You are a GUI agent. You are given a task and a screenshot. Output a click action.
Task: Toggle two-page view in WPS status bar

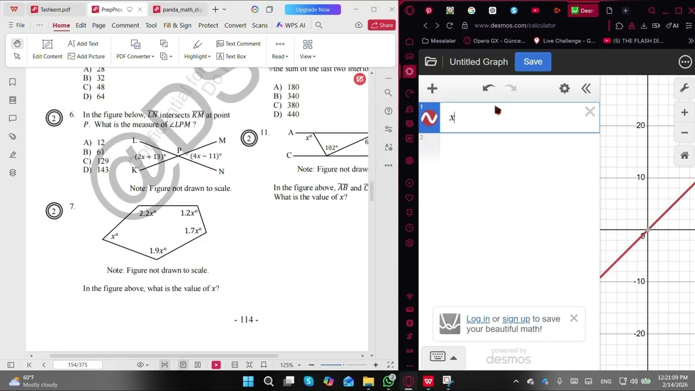click(198, 365)
